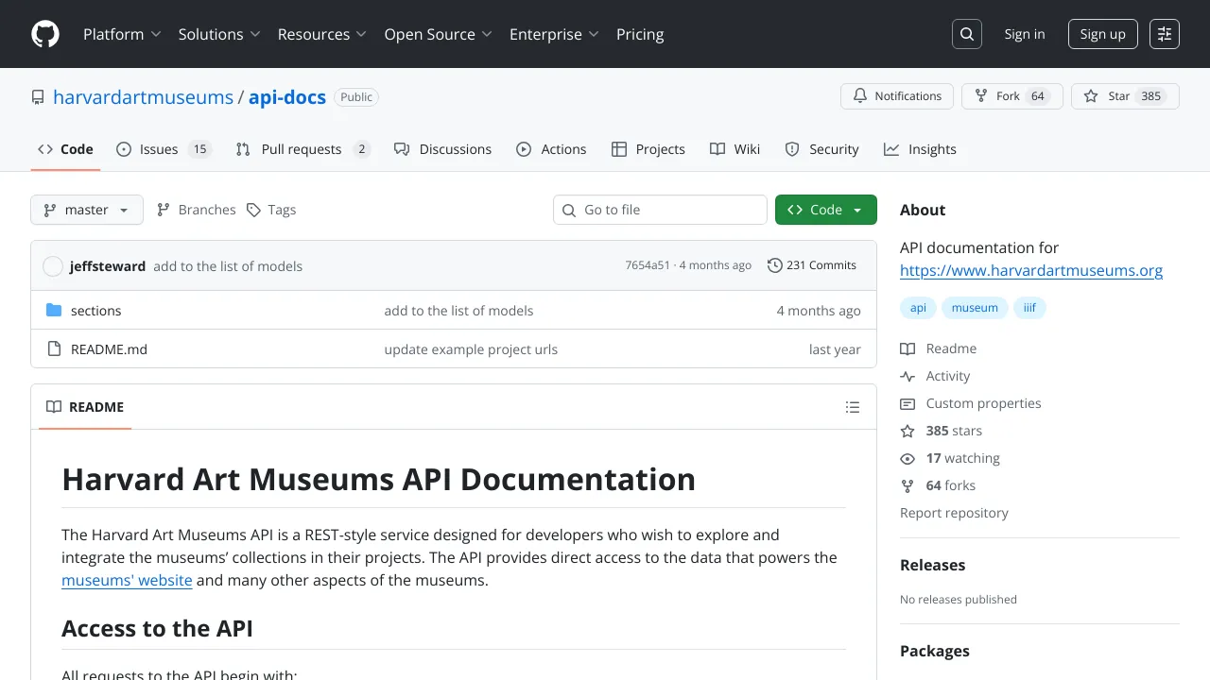Image resolution: width=1210 pixels, height=680 pixels.
Task: Click the fork count 64 badge
Action: 1038,96
